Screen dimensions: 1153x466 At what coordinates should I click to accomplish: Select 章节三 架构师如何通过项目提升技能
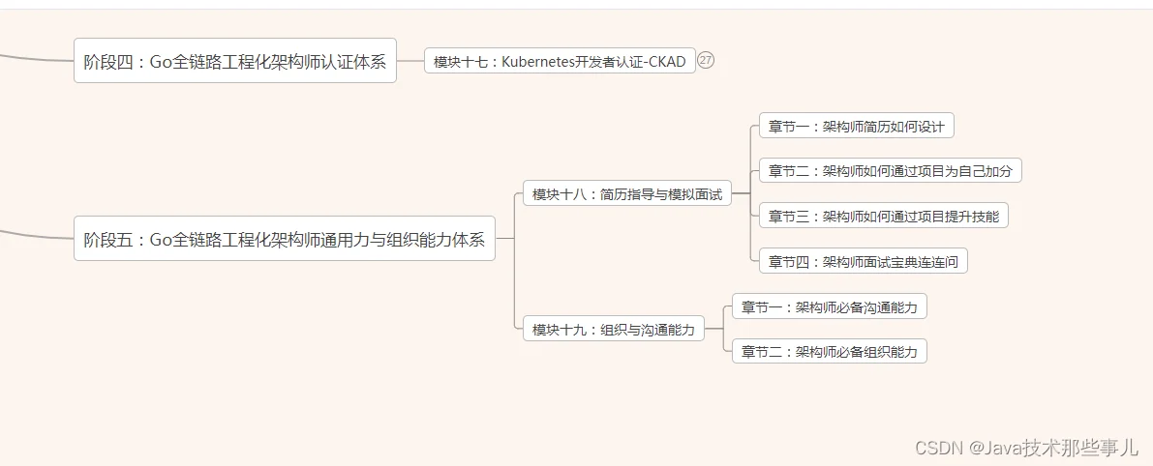tap(884, 216)
